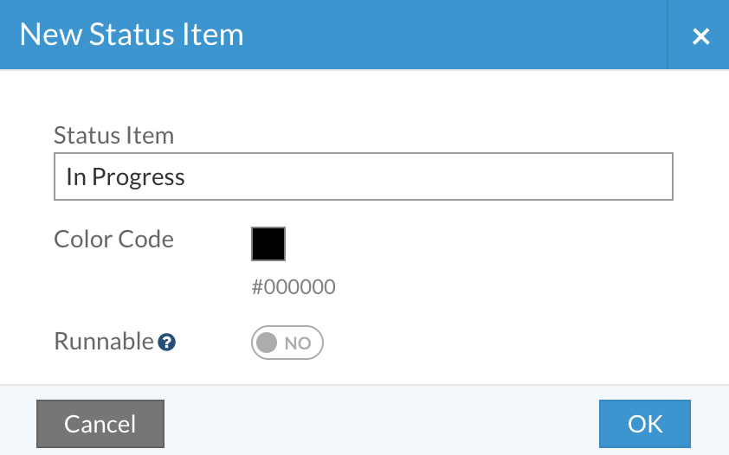Click the #000000 hex color value
Screen dimensions: 729x455
[294, 287]
